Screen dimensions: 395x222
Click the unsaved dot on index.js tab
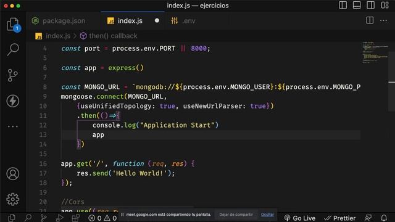point(157,20)
